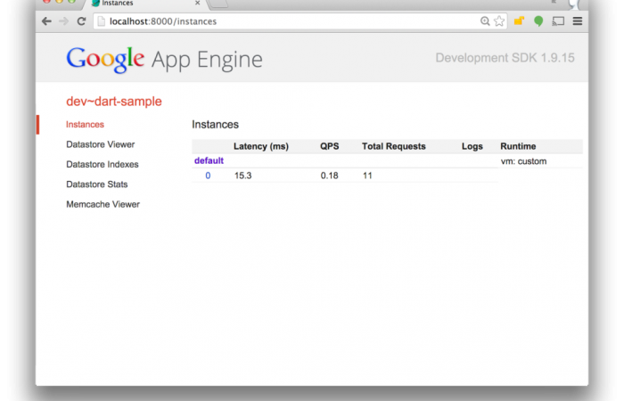Go to Datastore Indexes page
The height and width of the screenshot is (401, 624).
pyautogui.click(x=102, y=165)
